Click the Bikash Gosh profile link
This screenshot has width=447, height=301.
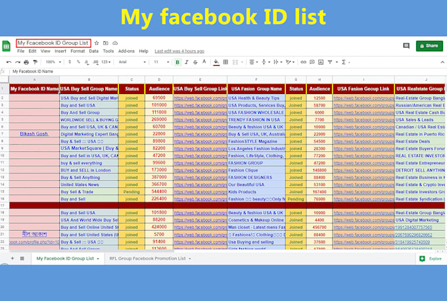pos(34,133)
